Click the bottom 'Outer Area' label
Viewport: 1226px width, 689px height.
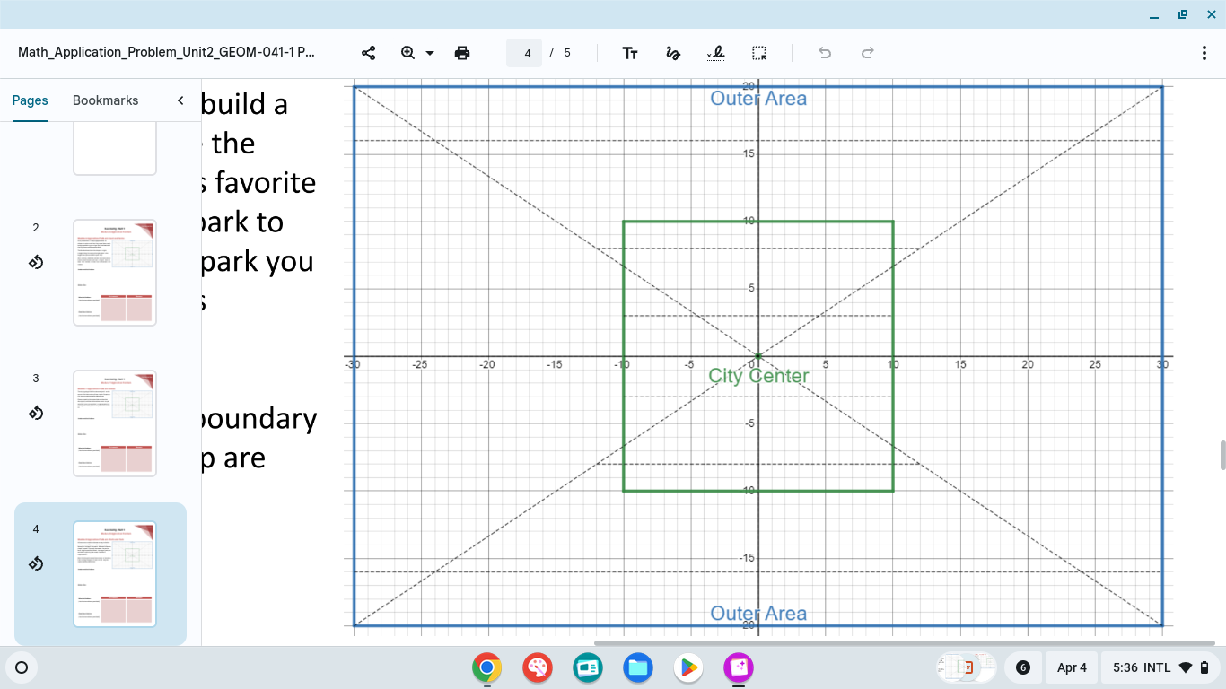tap(758, 614)
